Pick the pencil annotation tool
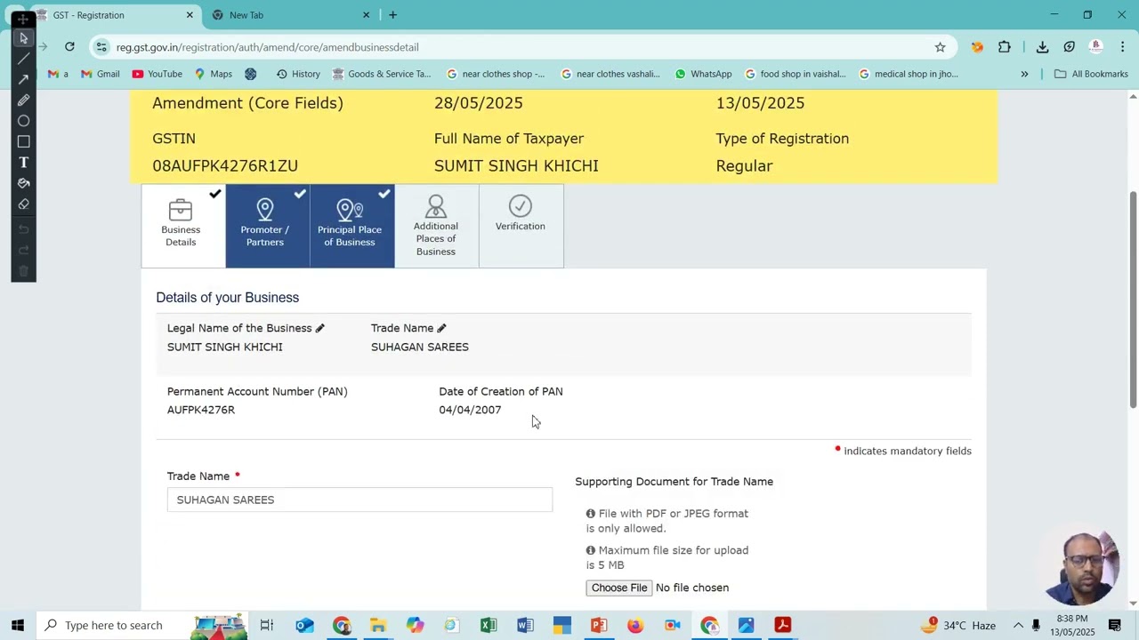This screenshot has width=1139, height=640. 23,100
